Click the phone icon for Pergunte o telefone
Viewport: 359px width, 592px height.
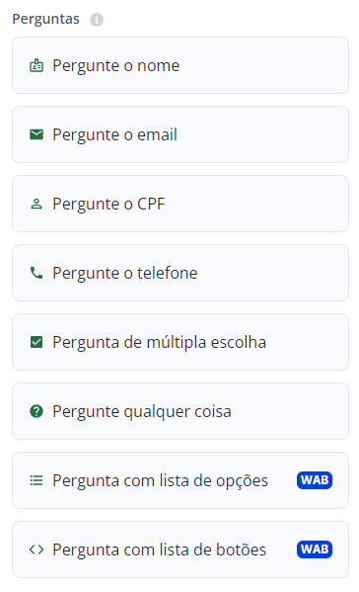[x=36, y=273]
